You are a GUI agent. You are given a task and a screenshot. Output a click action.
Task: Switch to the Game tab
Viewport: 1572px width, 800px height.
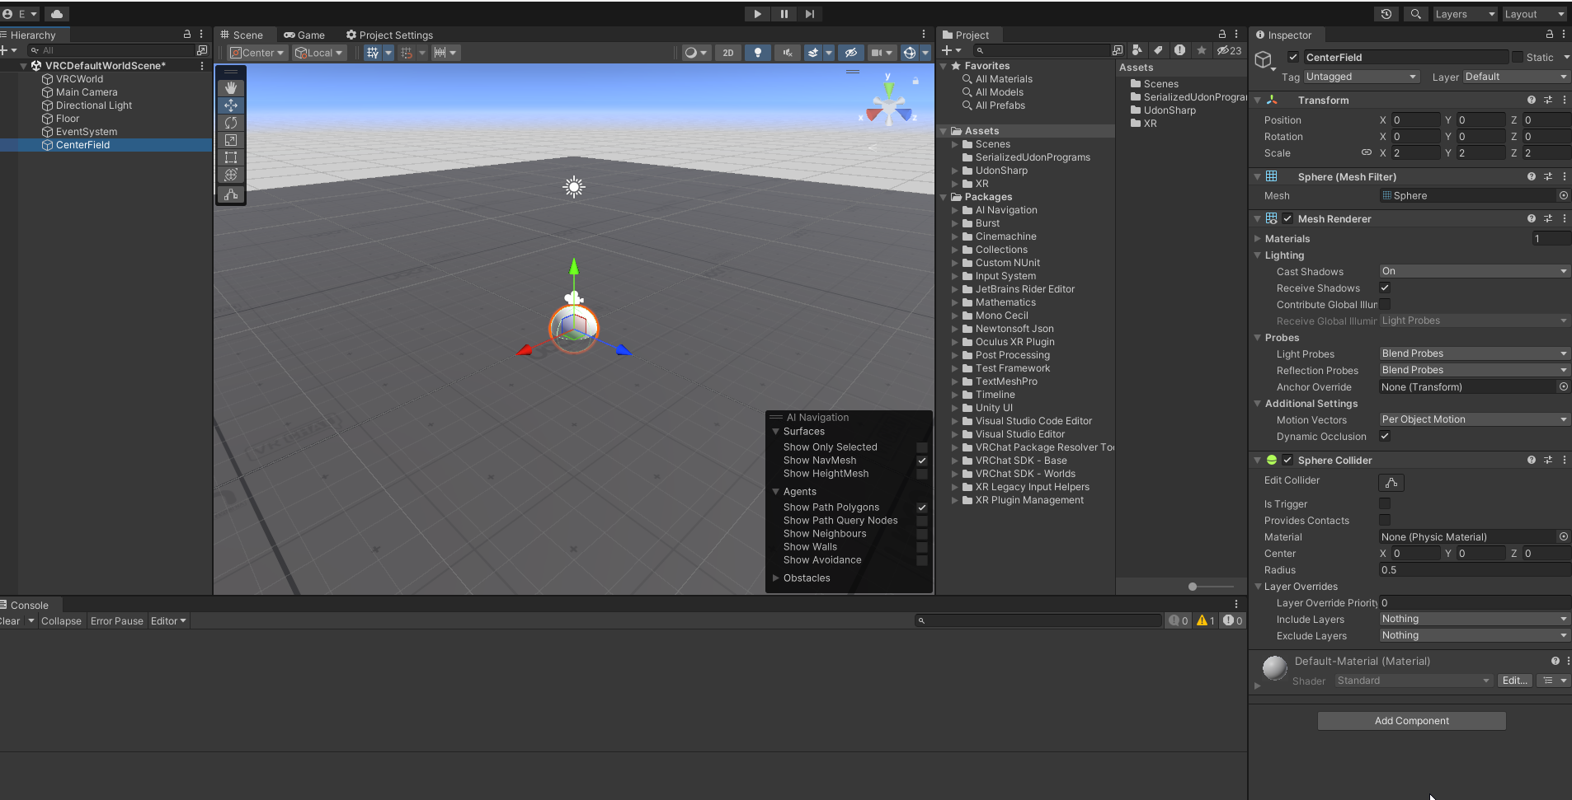click(304, 35)
